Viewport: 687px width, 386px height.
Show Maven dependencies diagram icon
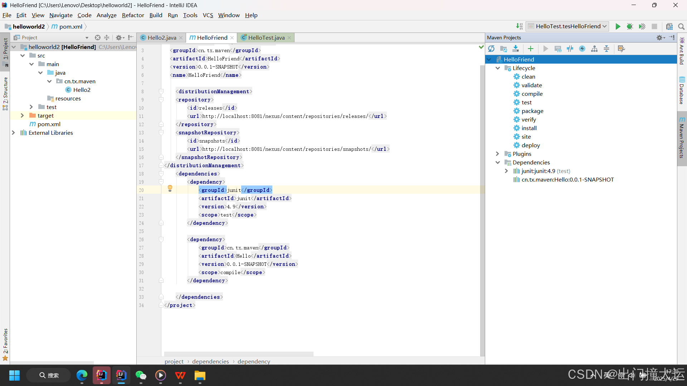click(x=594, y=49)
